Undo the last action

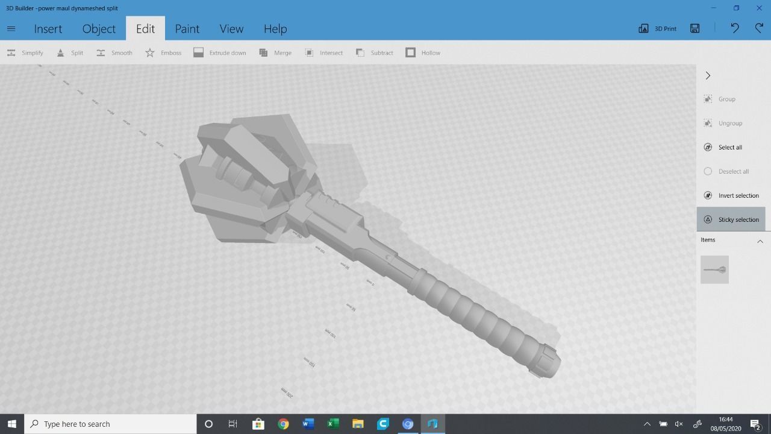pyautogui.click(x=735, y=28)
